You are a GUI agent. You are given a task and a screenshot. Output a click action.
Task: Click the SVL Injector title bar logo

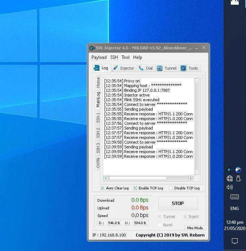pyautogui.click(x=92, y=48)
